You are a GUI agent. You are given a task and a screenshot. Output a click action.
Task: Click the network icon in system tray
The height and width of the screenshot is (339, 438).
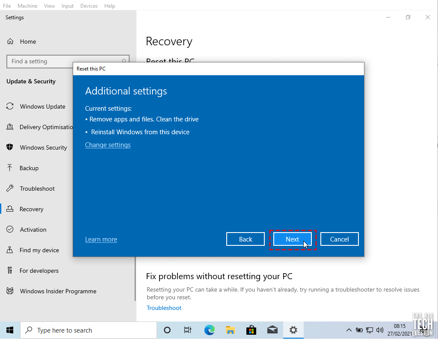coord(370,330)
